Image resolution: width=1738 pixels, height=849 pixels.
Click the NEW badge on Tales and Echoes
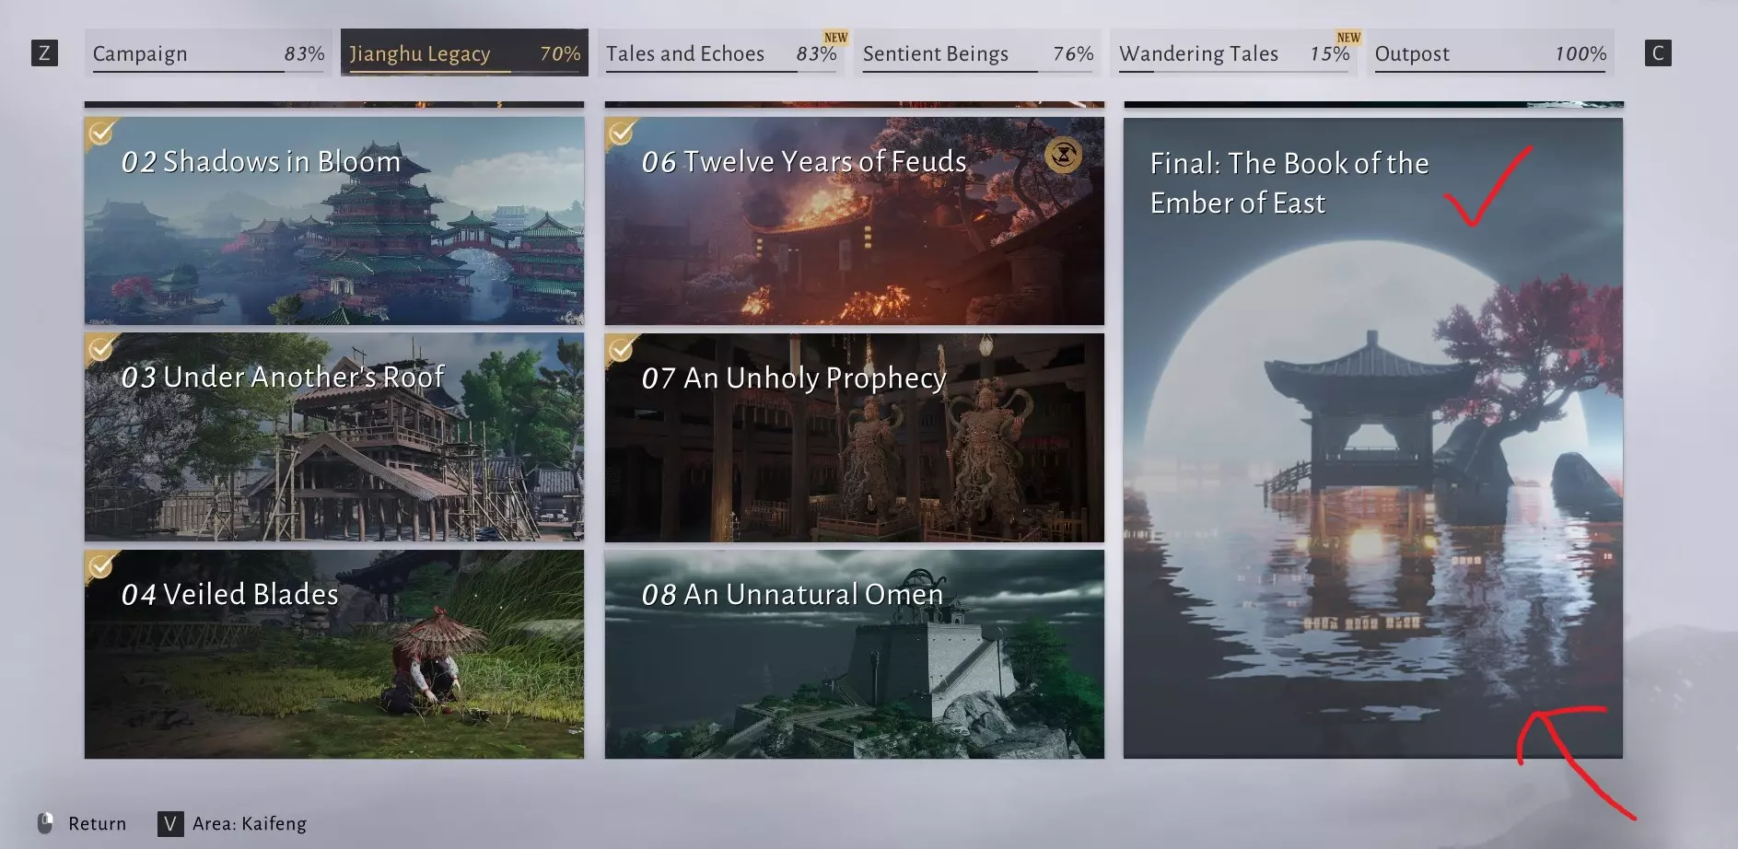[835, 38]
